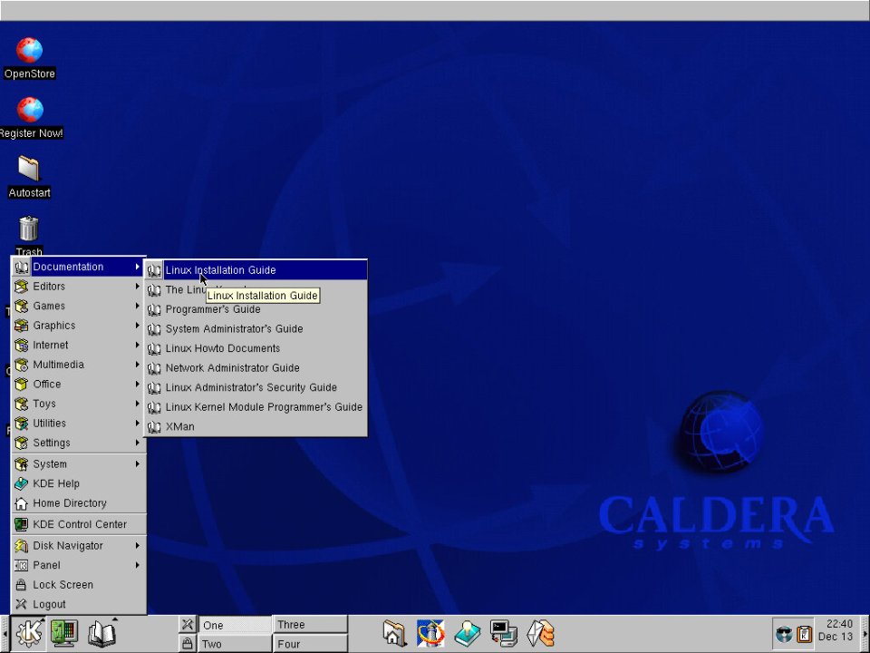Open the Autostart folder on desktop
The height and width of the screenshot is (653, 870).
tap(30, 170)
